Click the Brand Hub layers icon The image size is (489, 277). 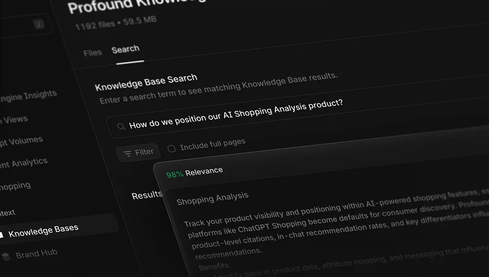coord(6,257)
